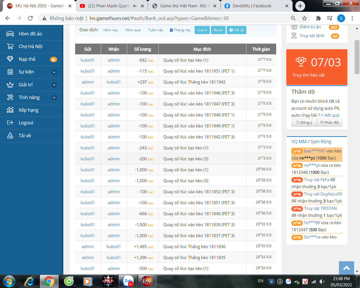
Task: Click the Tải về download icon
Action: point(10,136)
